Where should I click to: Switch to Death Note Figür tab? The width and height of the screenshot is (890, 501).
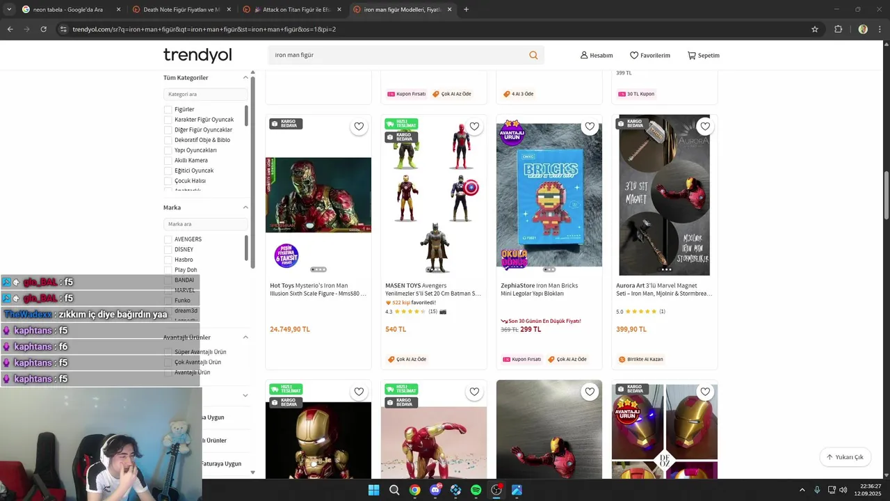[x=181, y=10]
